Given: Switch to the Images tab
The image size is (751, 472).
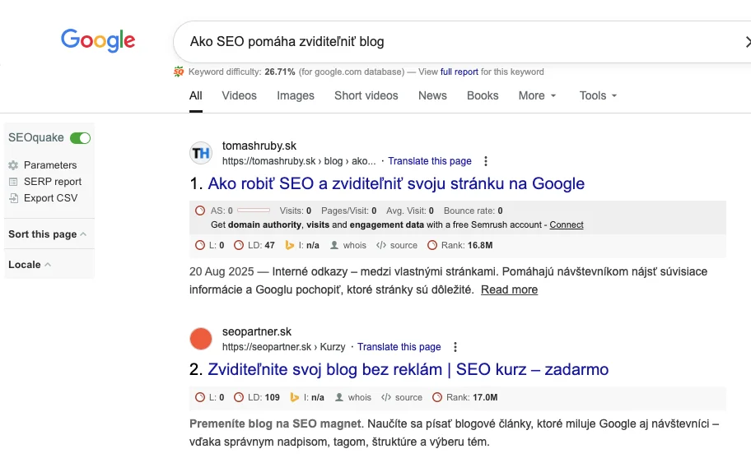Looking at the screenshot, I should click(x=296, y=95).
